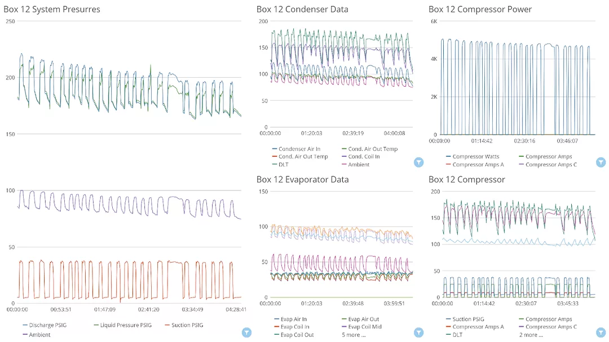
Task: Toggle DLT in Condenser Data legend
Action: coord(280,165)
